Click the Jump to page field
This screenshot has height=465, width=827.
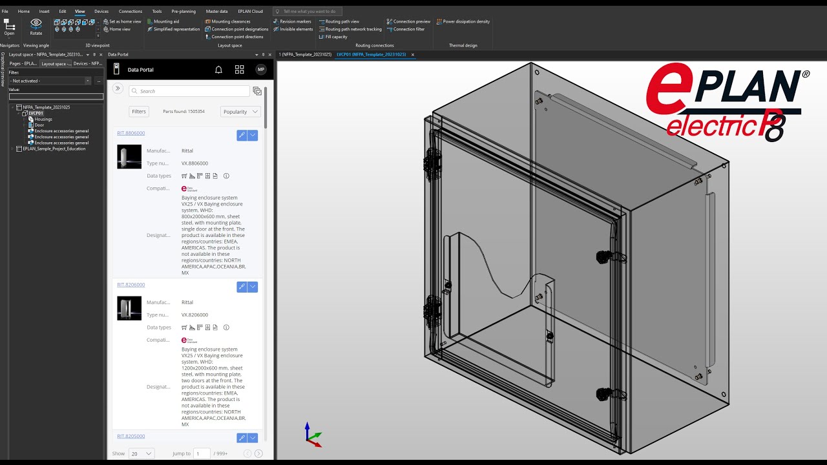pyautogui.click(x=202, y=453)
